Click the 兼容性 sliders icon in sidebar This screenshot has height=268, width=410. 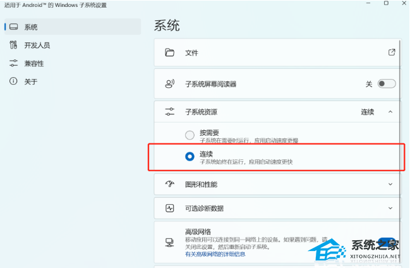coord(13,63)
